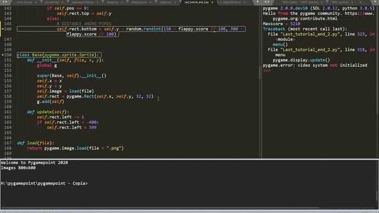The width and height of the screenshot is (379, 213).
Task: Click 'super(Base, self).__init__()' line
Action: click(72, 76)
